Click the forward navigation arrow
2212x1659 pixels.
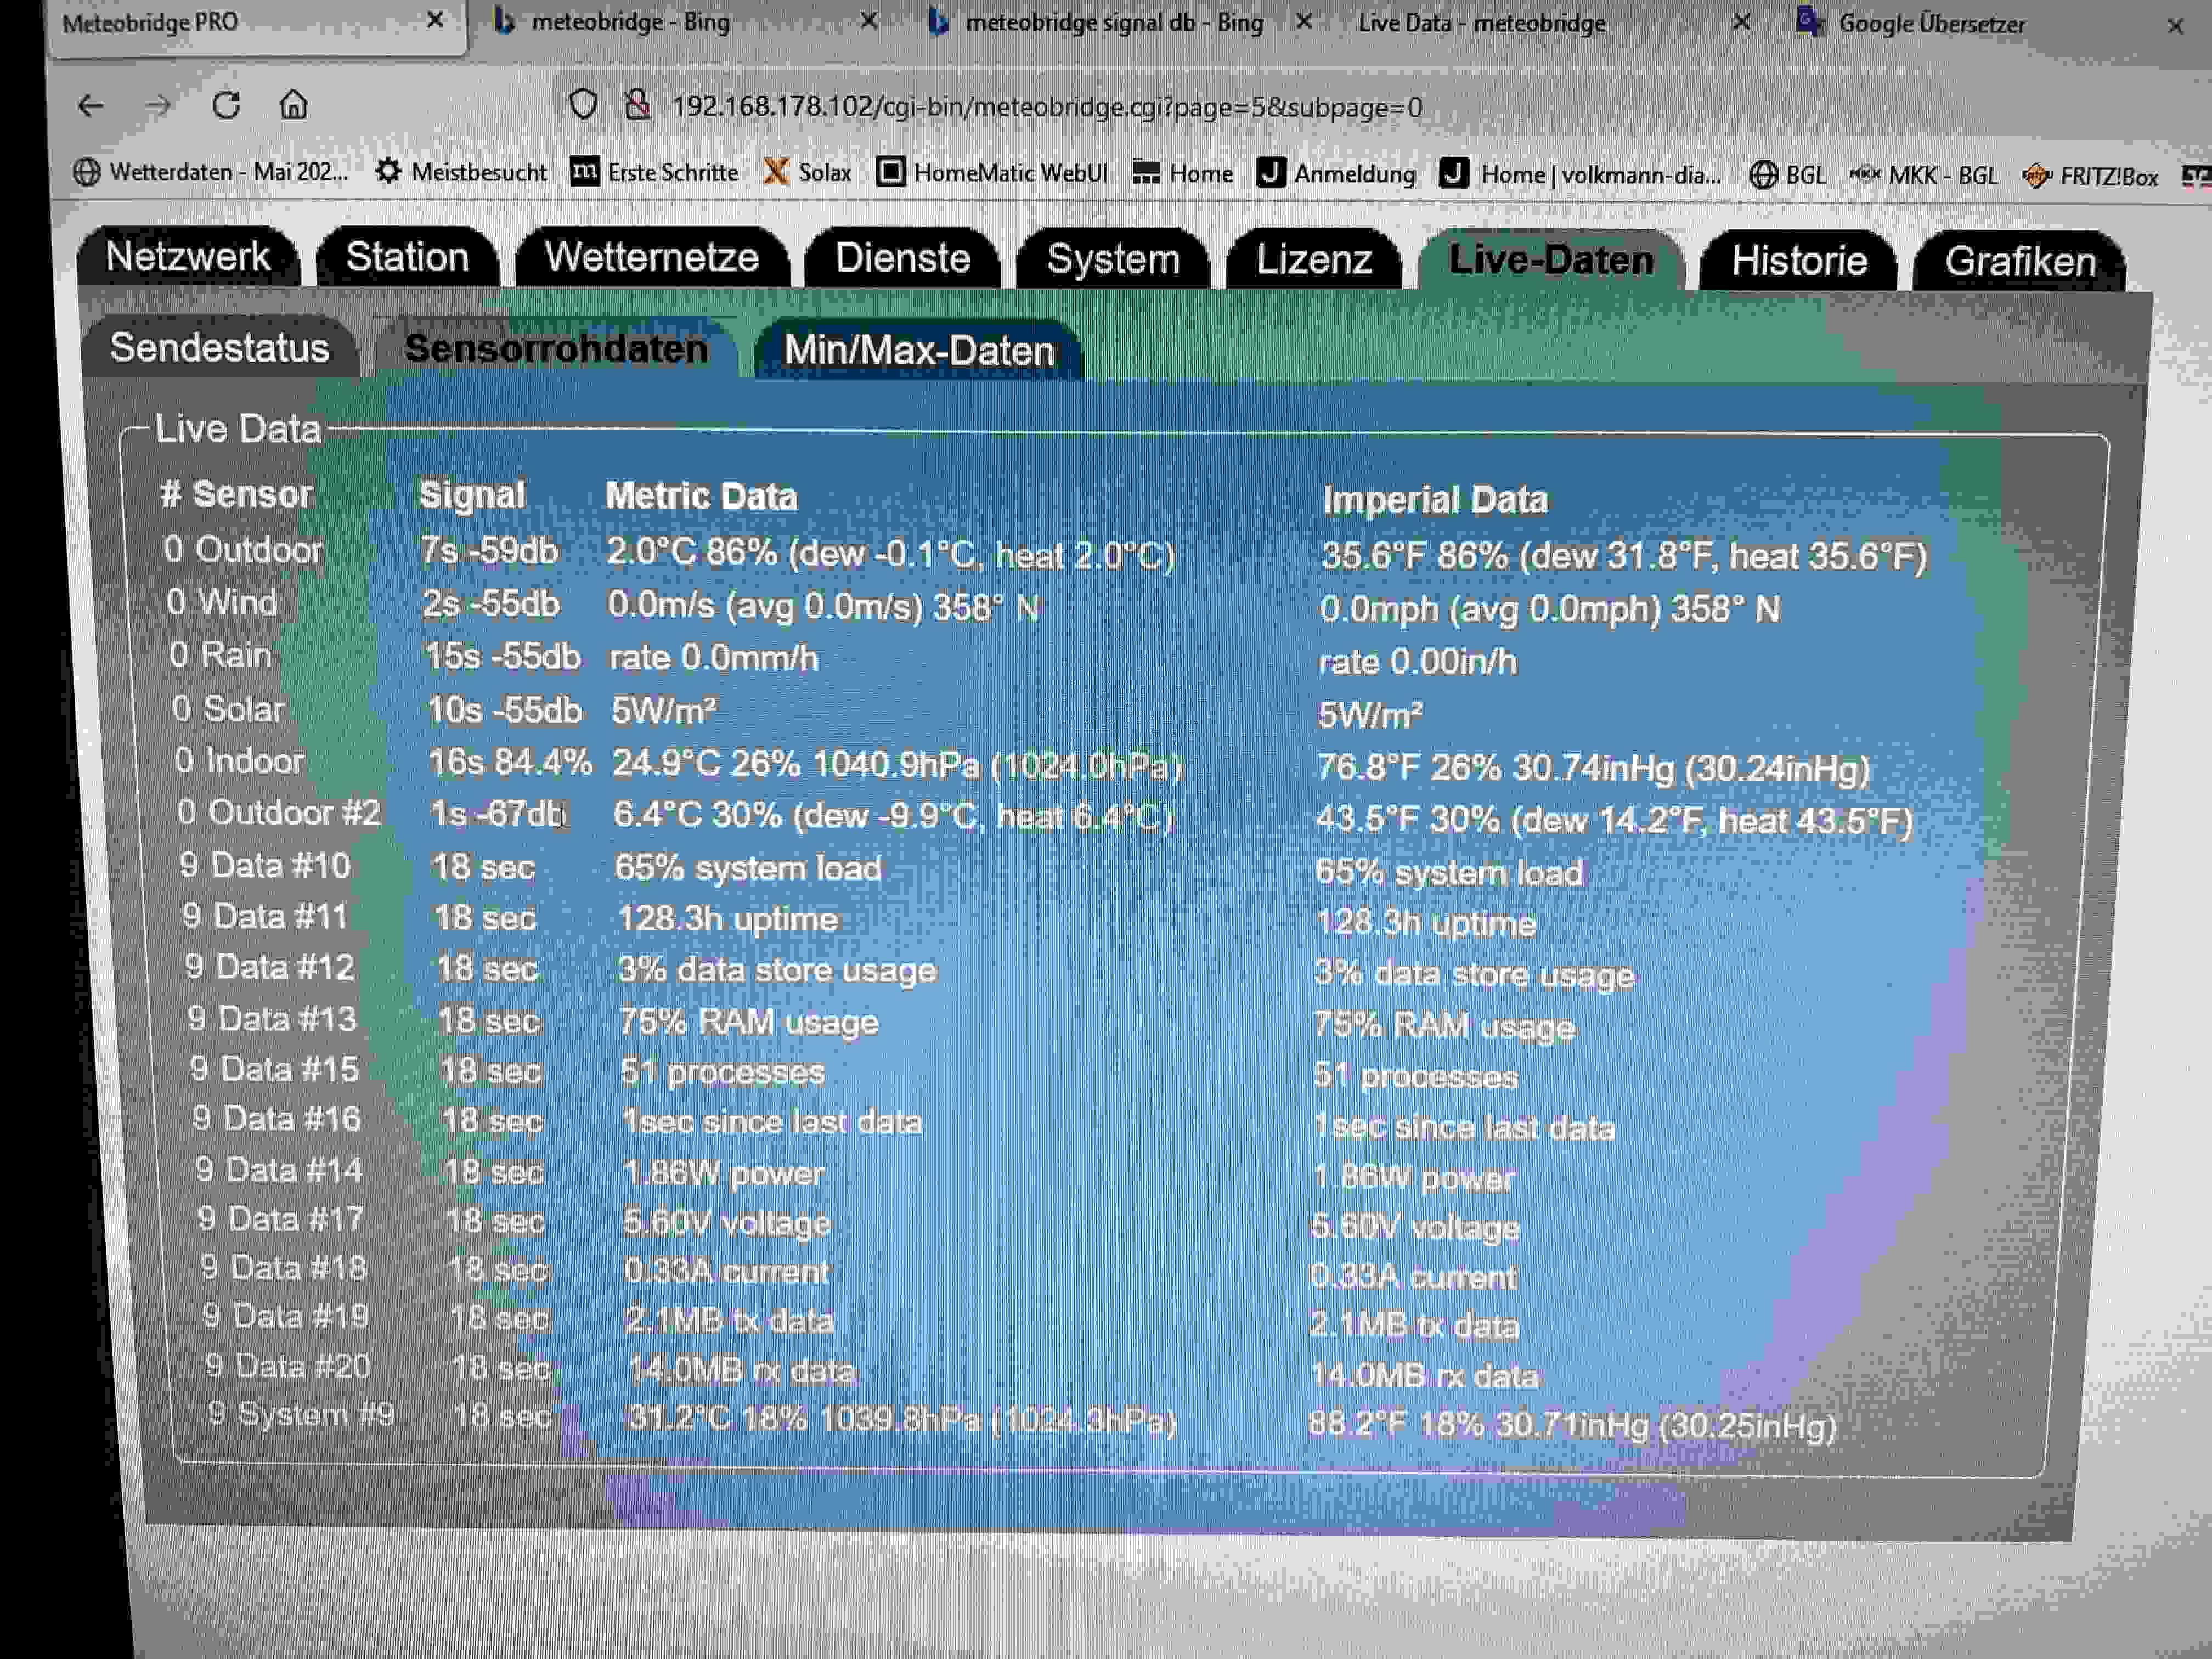[x=158, y=104]
